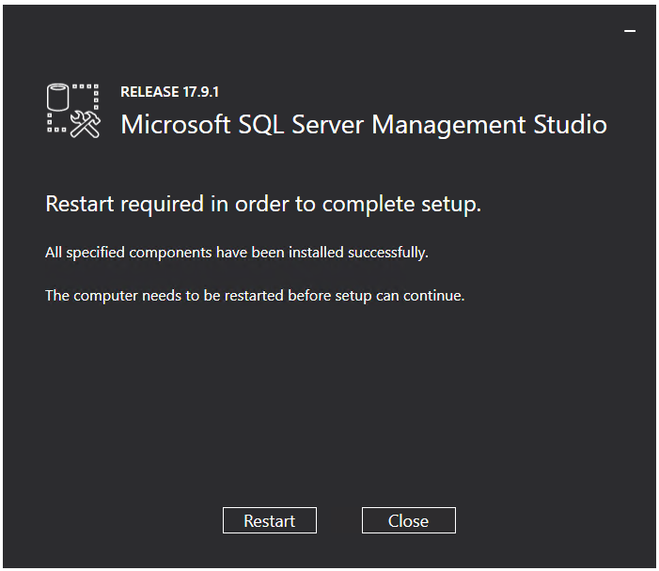Click the word "Microsoft" in the title
This screenshot has height=571, width=659.
(173, 124)
